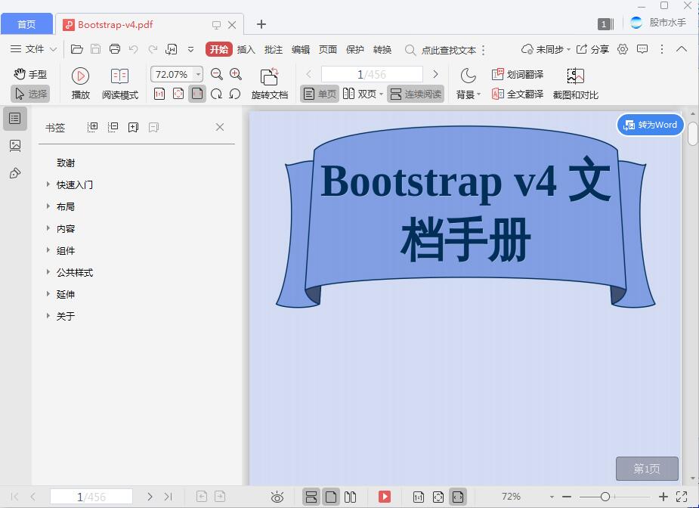
Task: Click the 转为Word convert button
Action: click(x=651, y=125)
